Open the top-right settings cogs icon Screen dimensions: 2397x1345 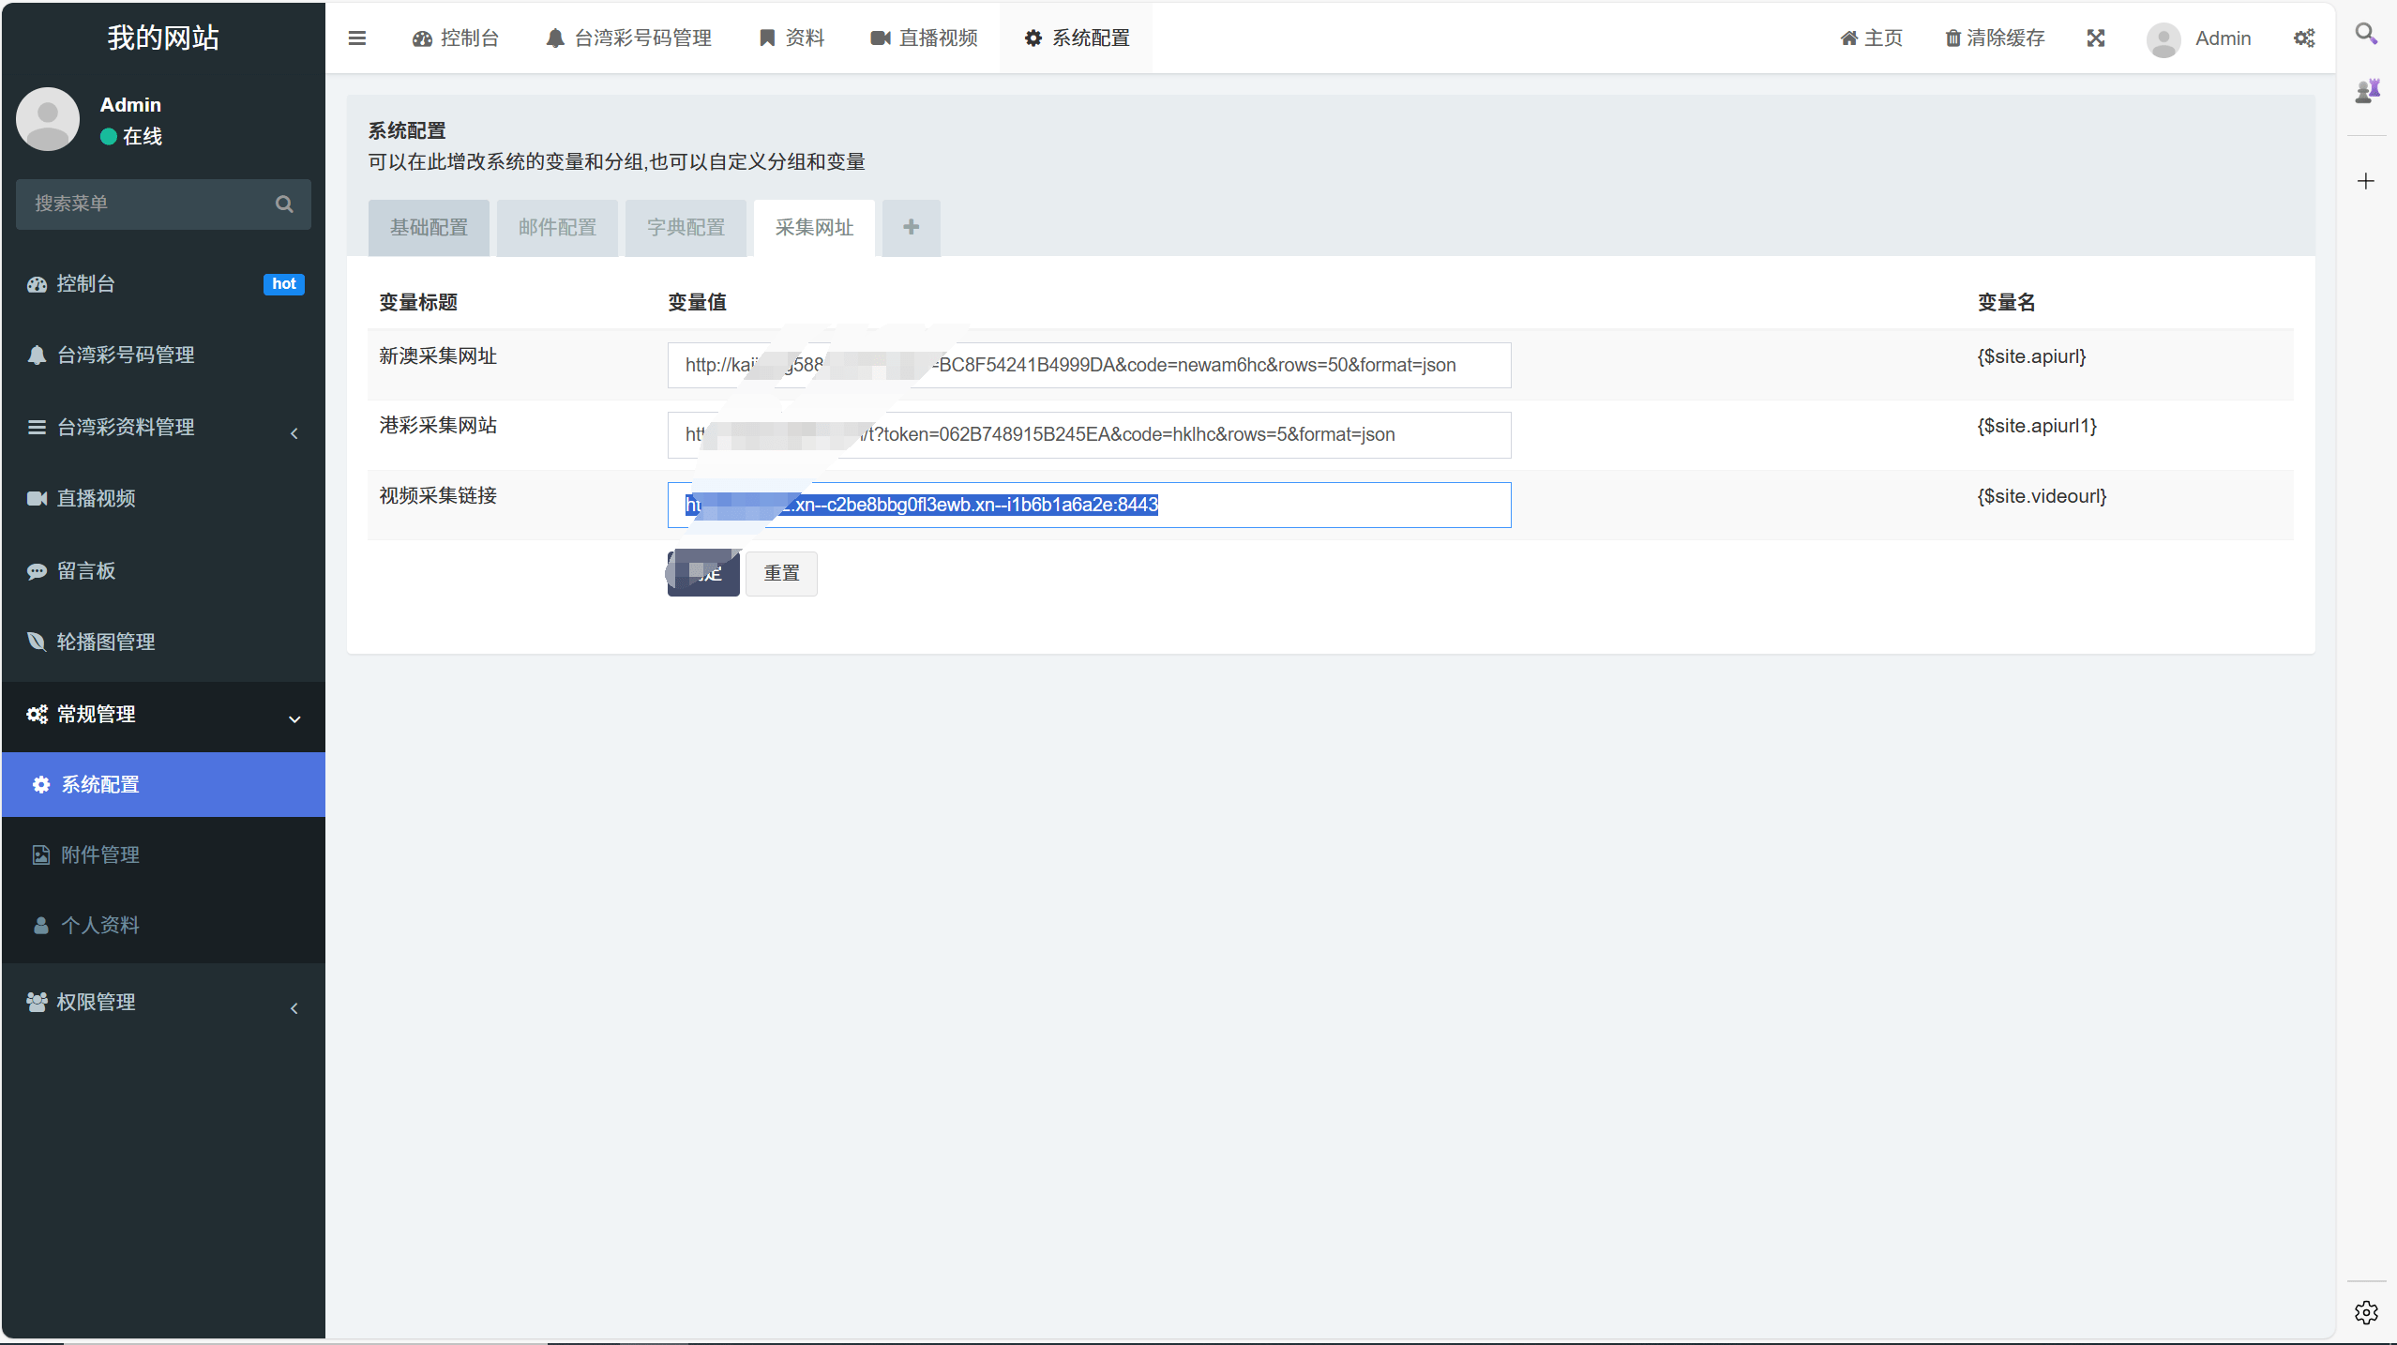[2304, 38]
